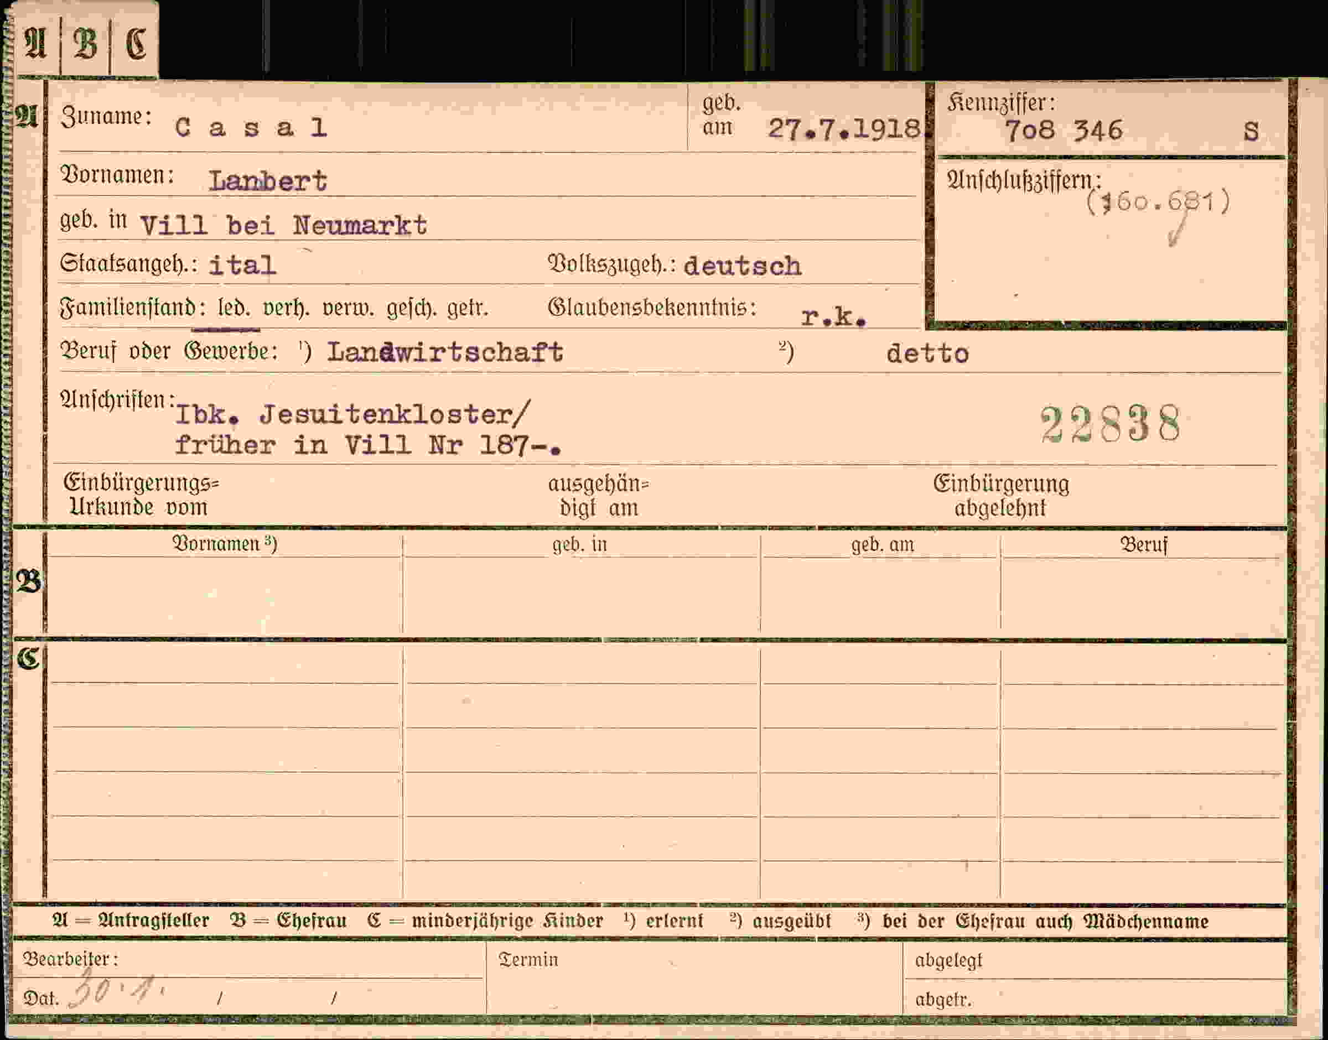Click legend text 'A = Antragsteller'
Screen dimensions: 1328x1040
click(x=131, y=921)
